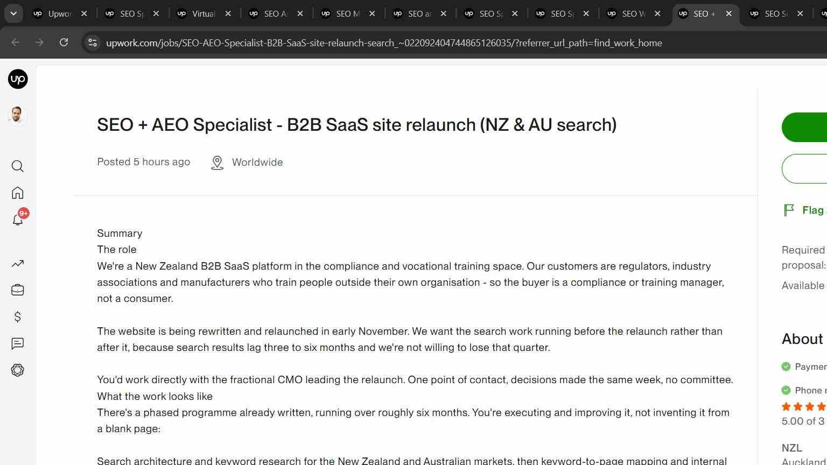Go back to previous page
The height and width of the screenshot is (465, 827).
click(15, 43)
